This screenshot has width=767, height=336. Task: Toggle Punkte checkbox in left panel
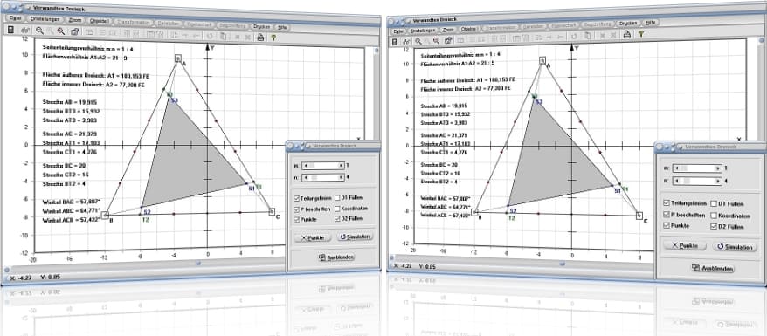[297, 220]
